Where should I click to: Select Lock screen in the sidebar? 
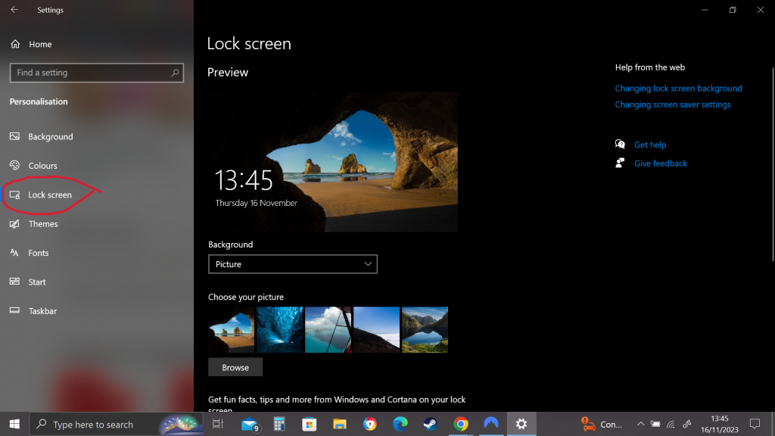pyautogui.click(x=49, y=195)
